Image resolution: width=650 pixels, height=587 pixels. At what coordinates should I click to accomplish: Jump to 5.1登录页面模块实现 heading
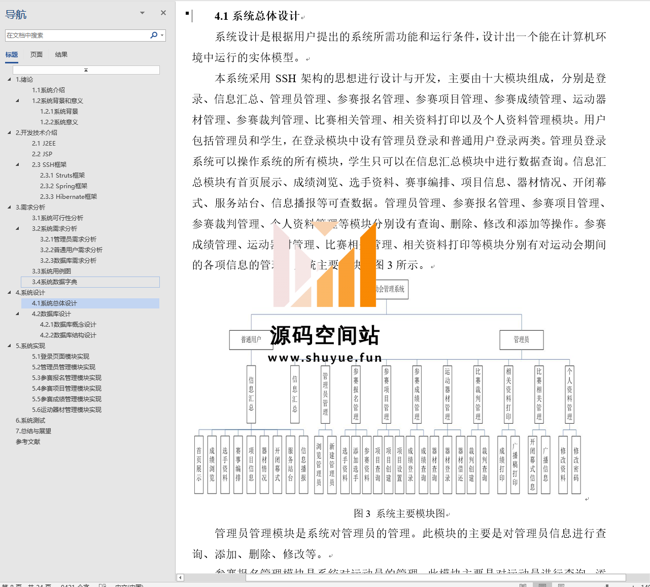coord(60,357)
